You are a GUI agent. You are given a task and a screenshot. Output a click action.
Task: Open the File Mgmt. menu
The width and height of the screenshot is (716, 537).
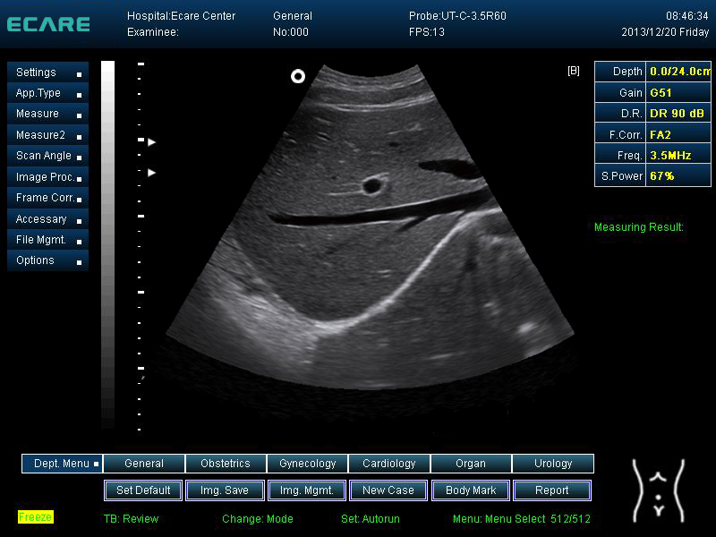pos(48,240)
